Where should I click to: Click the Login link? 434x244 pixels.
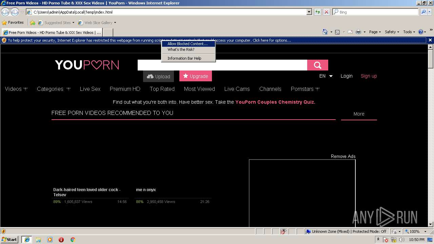coord(347,76)
